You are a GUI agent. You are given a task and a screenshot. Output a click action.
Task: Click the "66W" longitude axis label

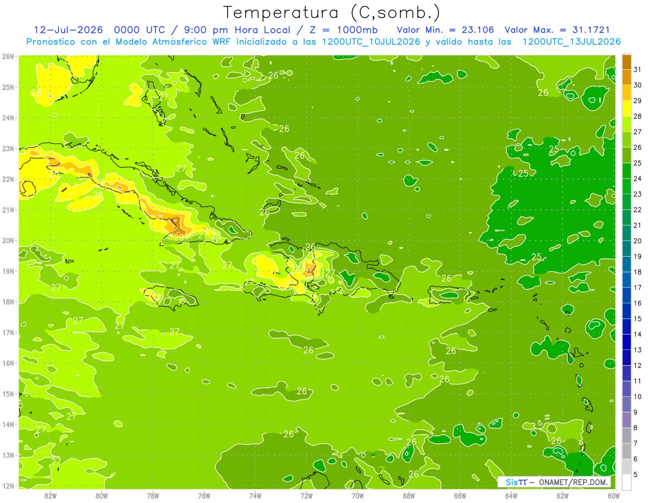tap(460, 495)
